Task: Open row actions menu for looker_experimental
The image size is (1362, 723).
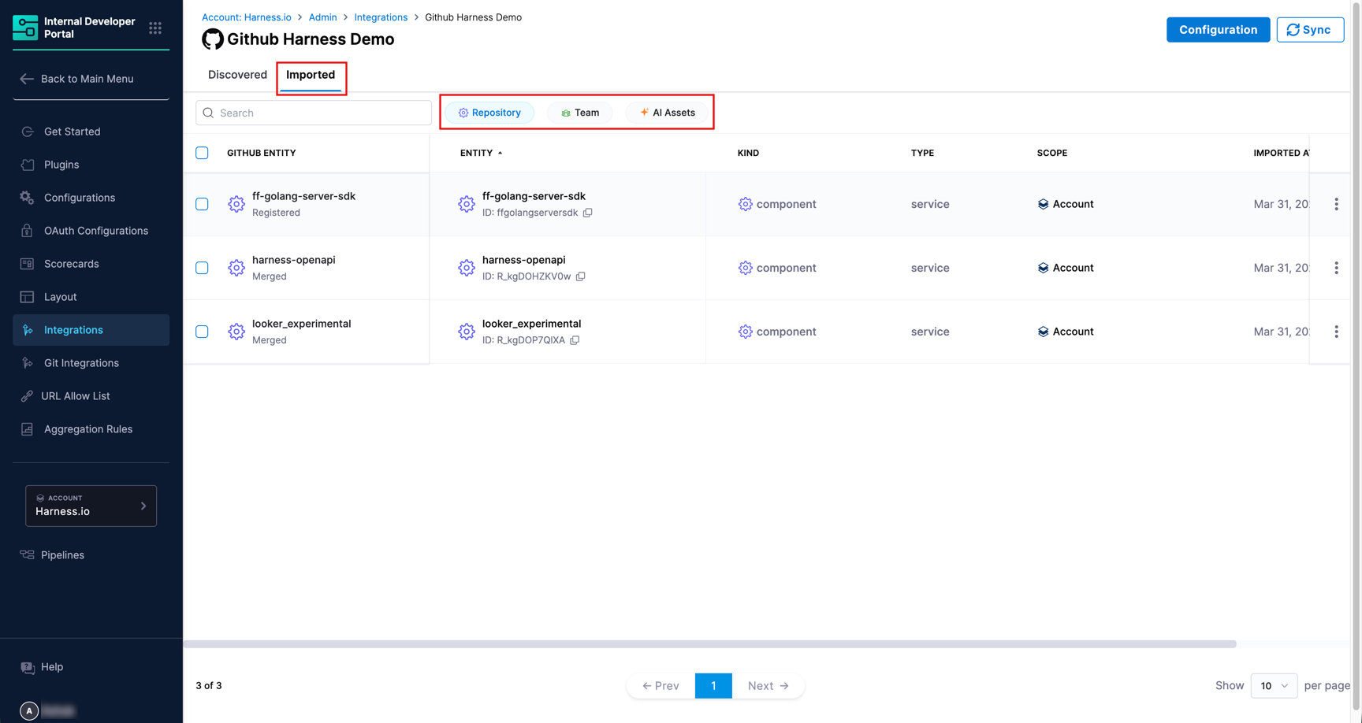Action: [1336, 332]
